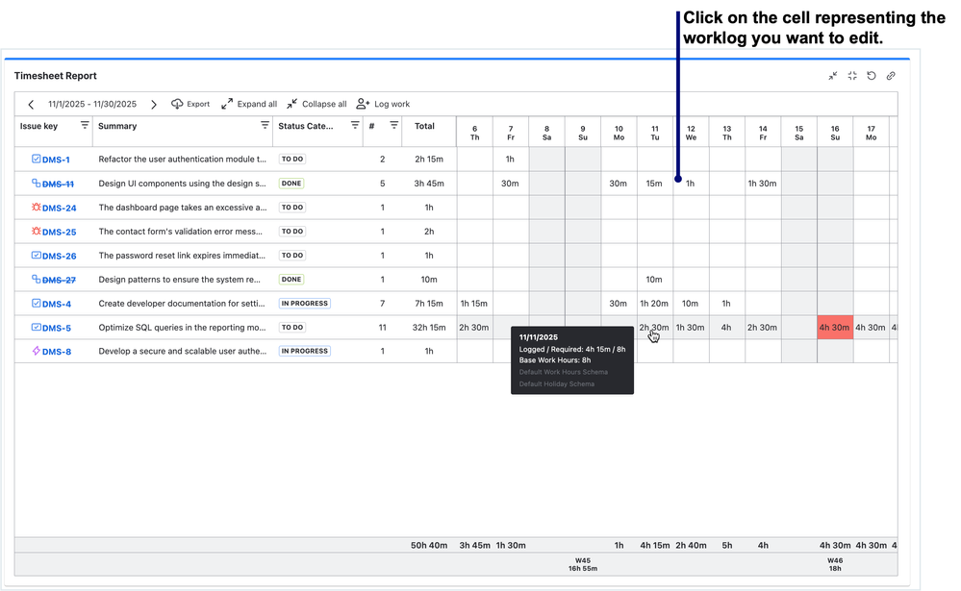Click the Log work person icon
961x591 pixels.
(363, 104)
